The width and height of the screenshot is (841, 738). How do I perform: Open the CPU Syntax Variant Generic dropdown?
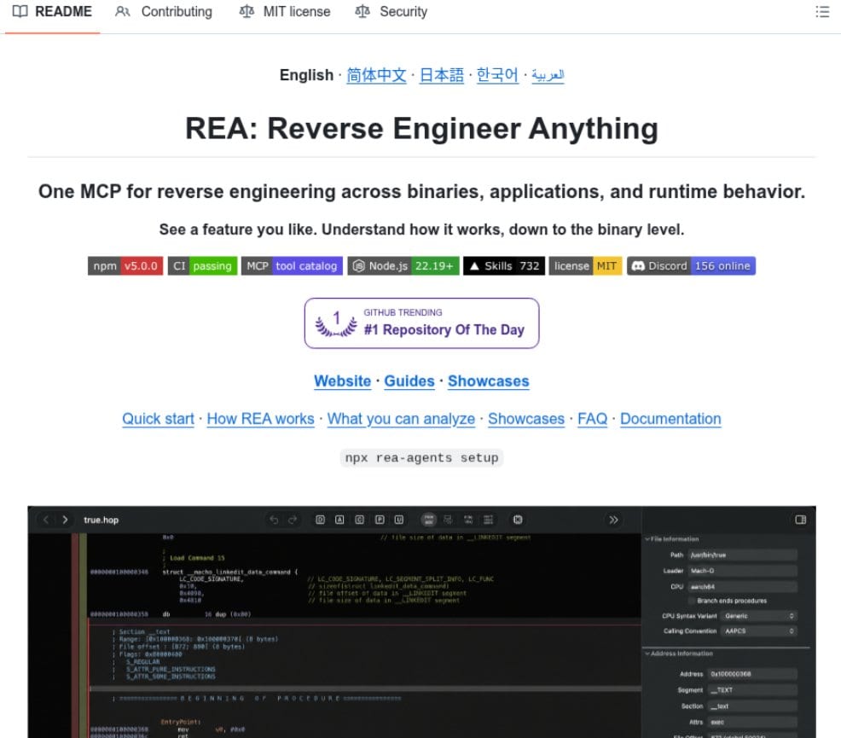pyautogui.click(x=758, y=616)
